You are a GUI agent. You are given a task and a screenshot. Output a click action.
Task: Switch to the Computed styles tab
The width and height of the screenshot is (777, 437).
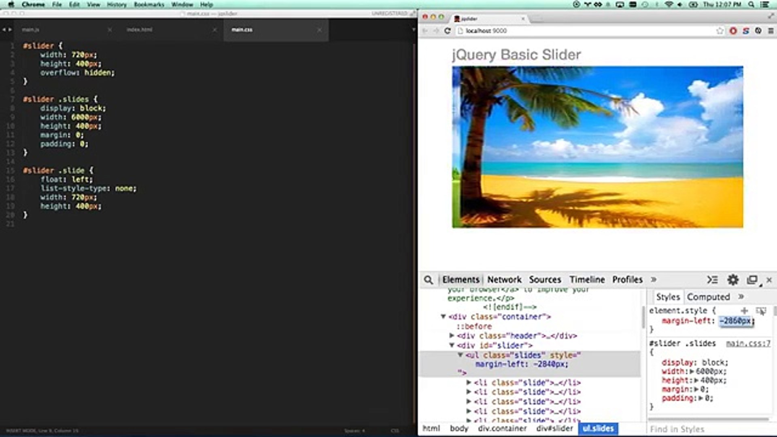pyautogui.click(x=708, y=297)
